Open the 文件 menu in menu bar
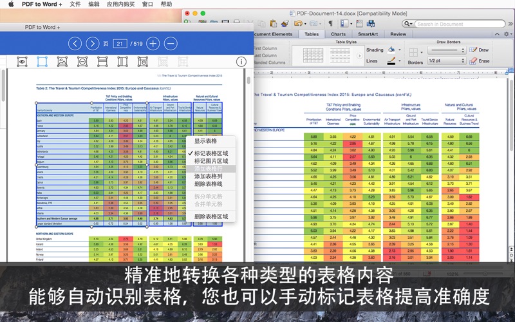Image resolution: width=515 pixels, height=322 pixels. [75, 5]
